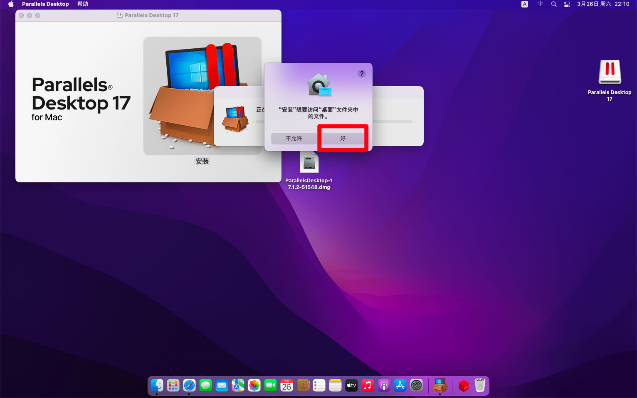Open the input source A menu
637x398 pixels.
[525, 4]
